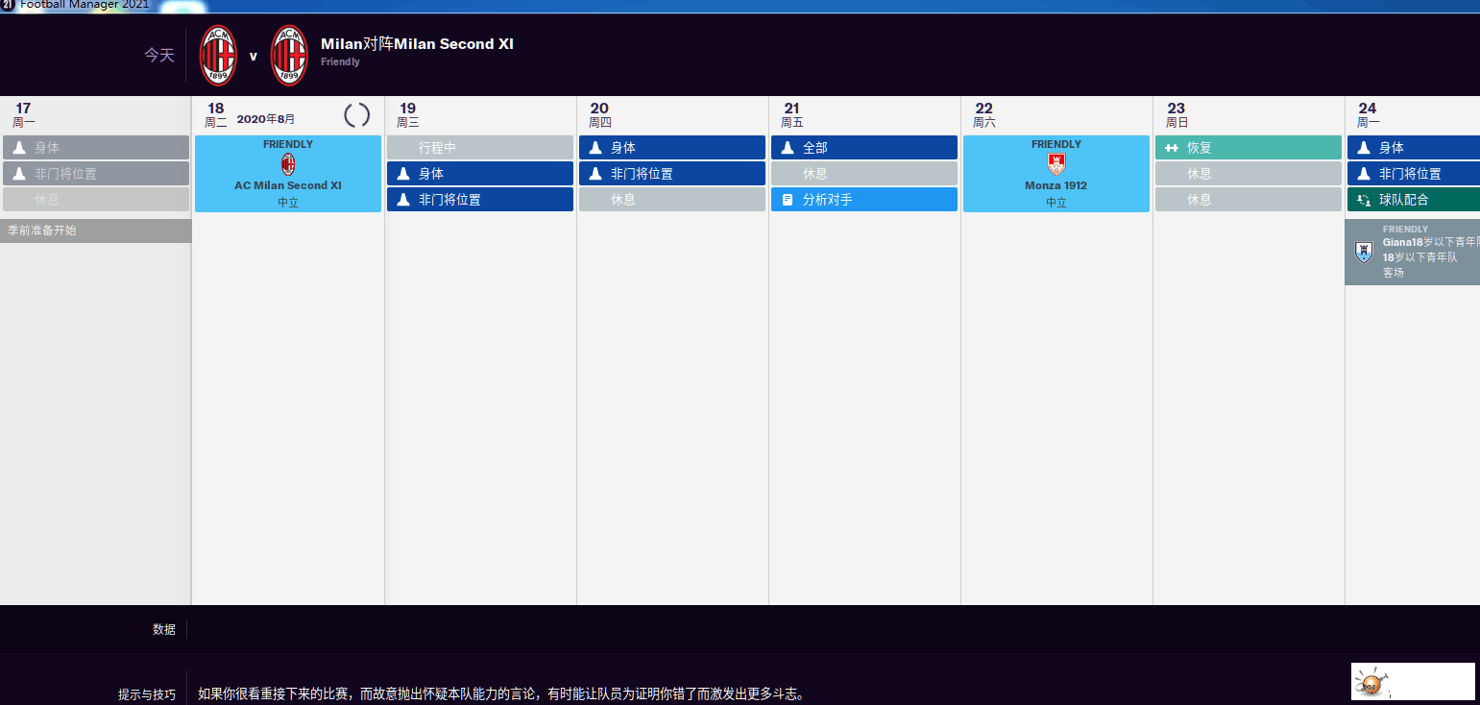Image resolution: width=1480 pixels, height=705 pixels.
Task: Open the AC Milan Second XI friendly card
Action: pyautogui.click(x=288, y=174)
